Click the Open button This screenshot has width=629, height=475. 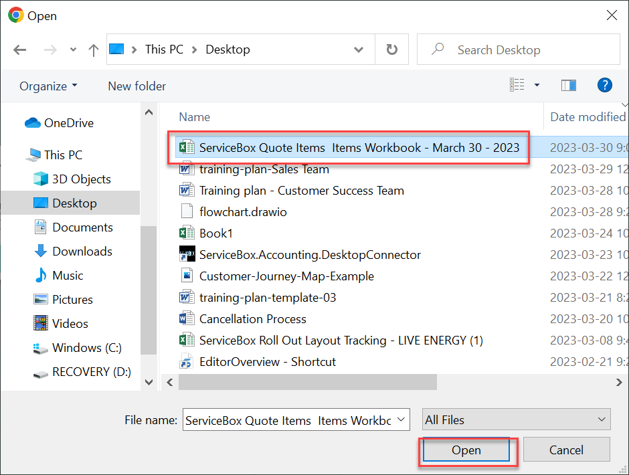pos(466,450)
